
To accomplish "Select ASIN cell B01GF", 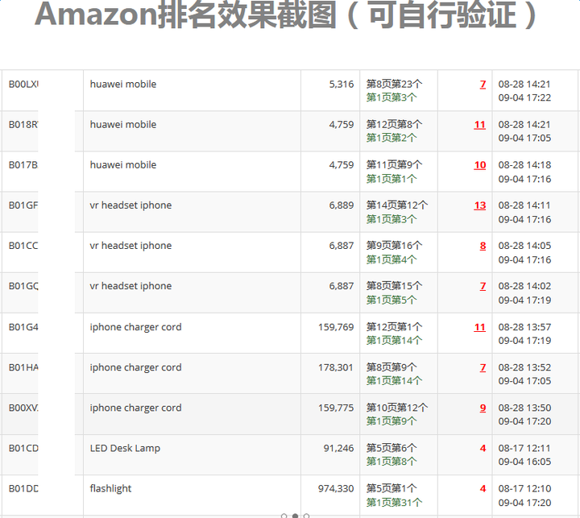I will [x=23, y=205].
